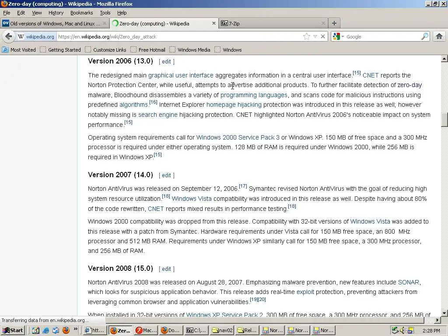The width and height of the screenshot is (448, 336).
Task: Go to the Firefox home page icon
Action: click(x=439, y=37)
